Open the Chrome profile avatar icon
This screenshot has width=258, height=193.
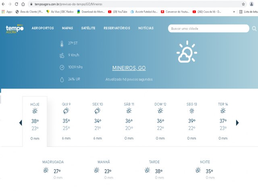252,4
